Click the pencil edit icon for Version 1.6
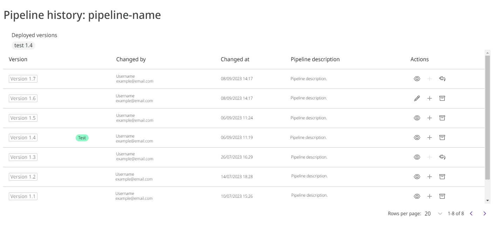Image resolution: width=493 pixels, height=225 pixels. pyautogui.click(x=417, y=98)
